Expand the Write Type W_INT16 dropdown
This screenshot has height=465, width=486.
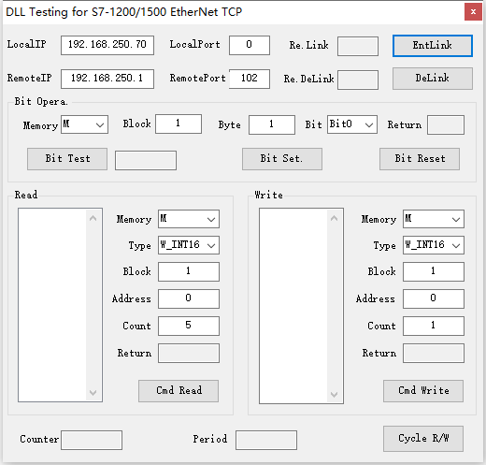[x=434, y=245]
